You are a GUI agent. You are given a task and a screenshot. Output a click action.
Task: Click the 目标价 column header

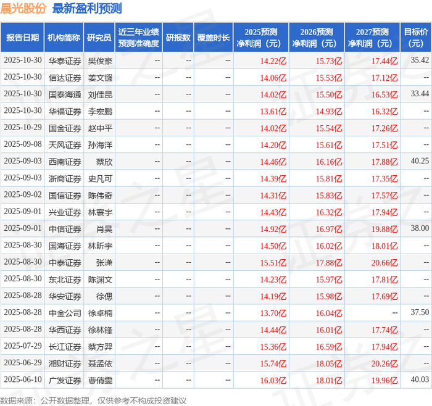[415, 38]
